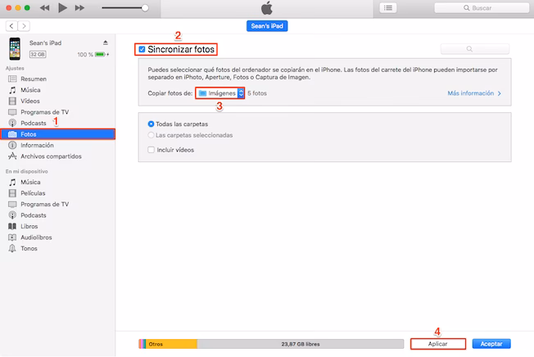Open Resumen in the Ajustes sidebar
This screenshot has width=534, height=357.
(x=57, y=79)
